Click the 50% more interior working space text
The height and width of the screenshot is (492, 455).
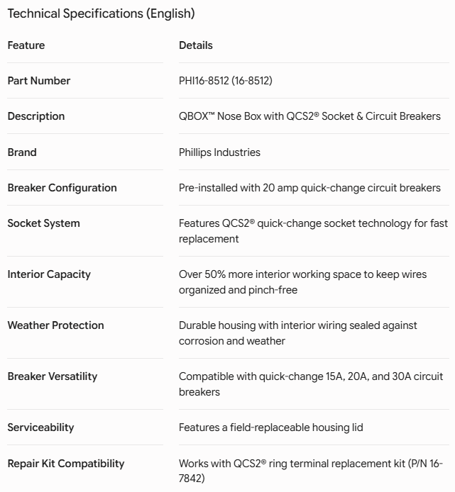[303, 282]
